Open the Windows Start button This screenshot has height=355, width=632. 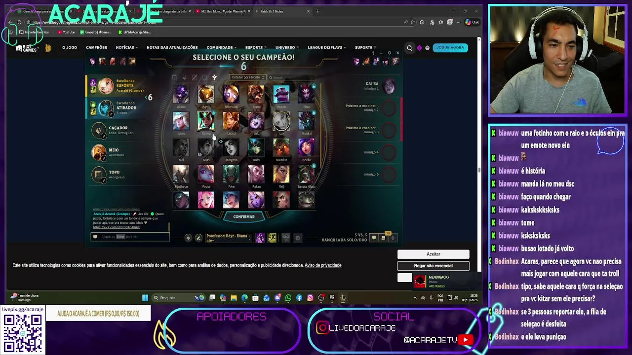[x=145, y=298]
